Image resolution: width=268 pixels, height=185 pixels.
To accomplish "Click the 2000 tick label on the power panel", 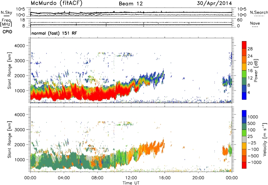I will pyautogui.click(x=19, y=75).
